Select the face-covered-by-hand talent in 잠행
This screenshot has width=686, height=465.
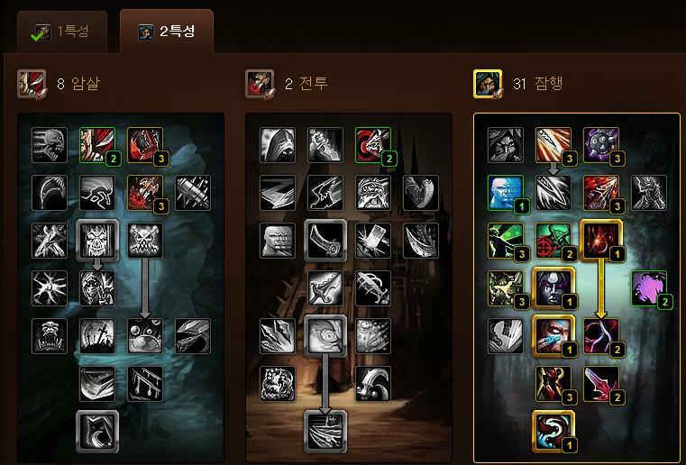(x=553, y=336)
